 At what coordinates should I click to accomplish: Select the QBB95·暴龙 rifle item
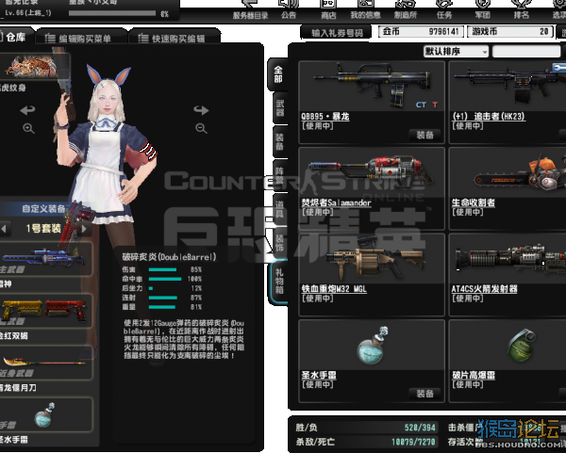tap(372, 103)
